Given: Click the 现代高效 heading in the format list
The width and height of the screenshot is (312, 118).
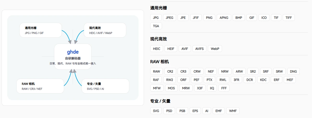Looking at the screenshot, I should click(159, 39).
